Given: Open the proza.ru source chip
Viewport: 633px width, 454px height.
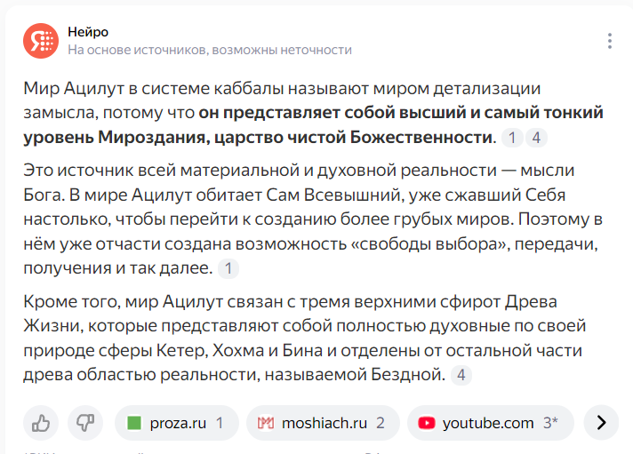Looking at the screenshot, I should (177, 423).
